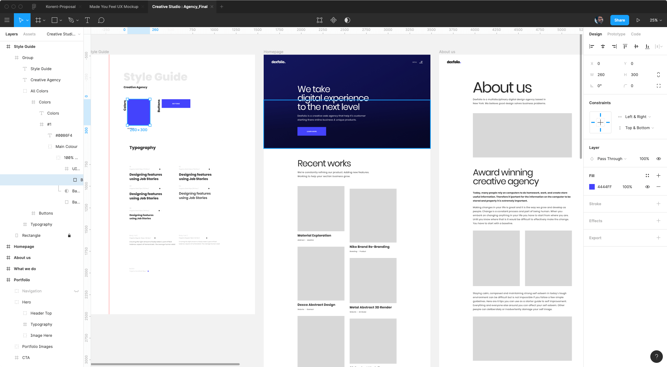Click the vertical canvas scrollbar
667x367 pixels.
tap(581, 97)
